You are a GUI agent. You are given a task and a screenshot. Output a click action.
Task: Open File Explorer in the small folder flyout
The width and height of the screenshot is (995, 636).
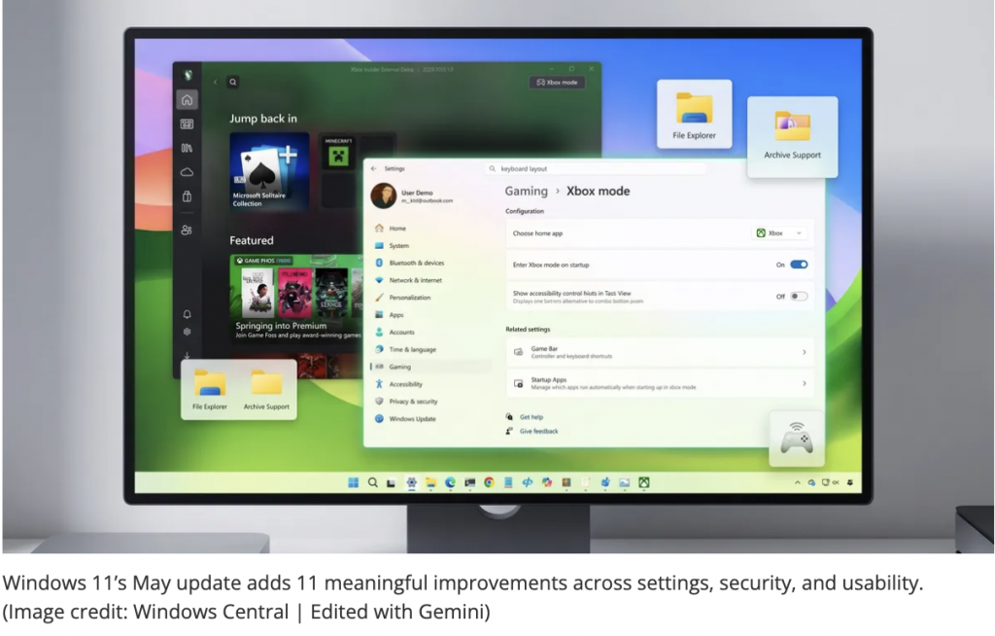210,390
